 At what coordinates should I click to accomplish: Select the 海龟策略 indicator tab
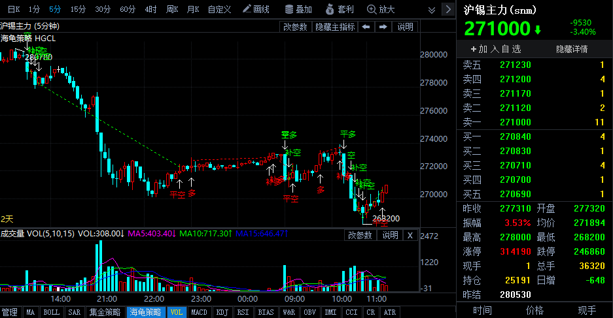[x=146, y=312]
